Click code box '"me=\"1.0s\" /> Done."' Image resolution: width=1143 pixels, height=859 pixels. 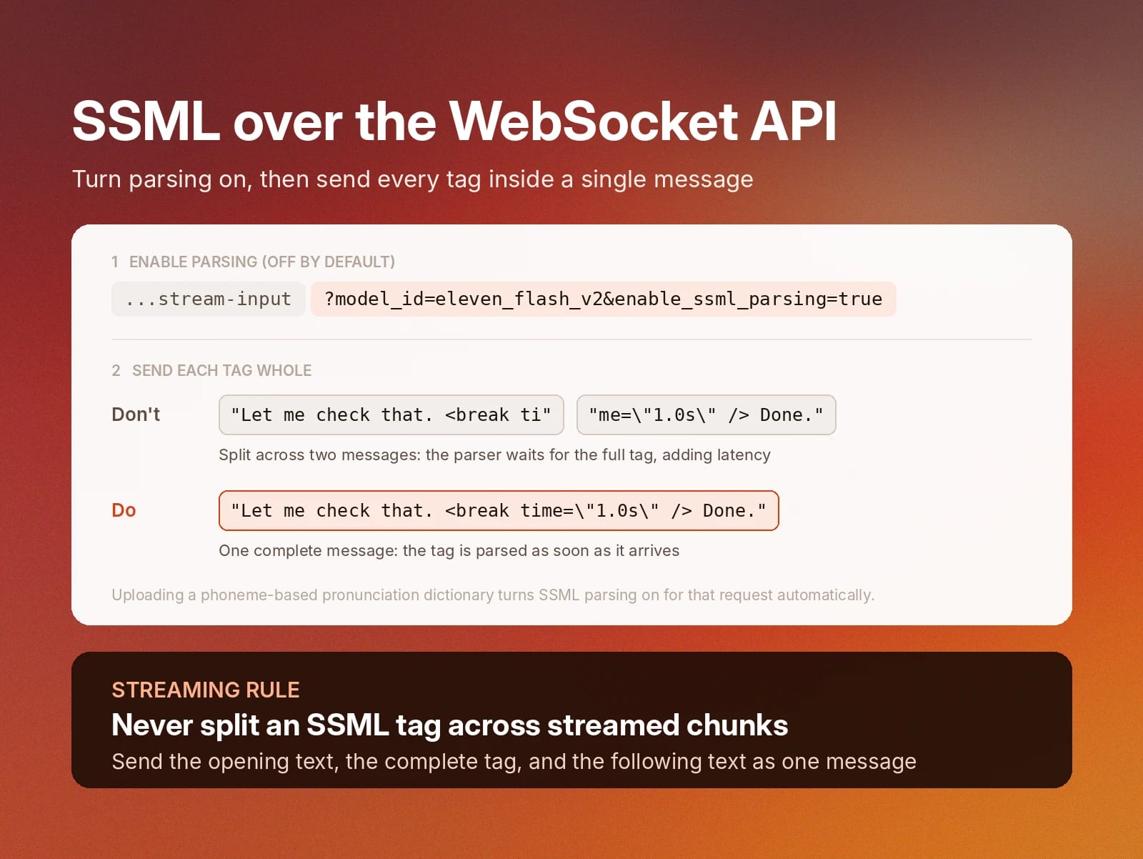pyautogui.click(x=707, y=414)
